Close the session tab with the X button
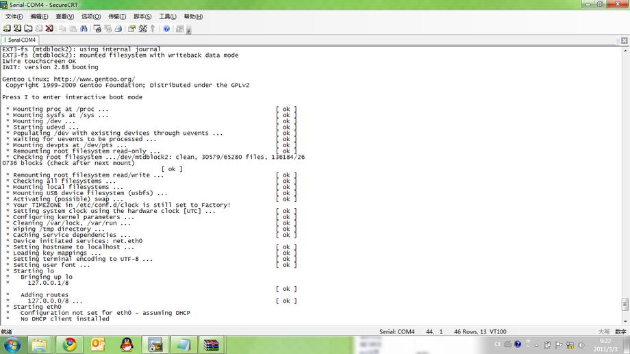The width and height of the screenshot is (630, 354). point(624,40)
